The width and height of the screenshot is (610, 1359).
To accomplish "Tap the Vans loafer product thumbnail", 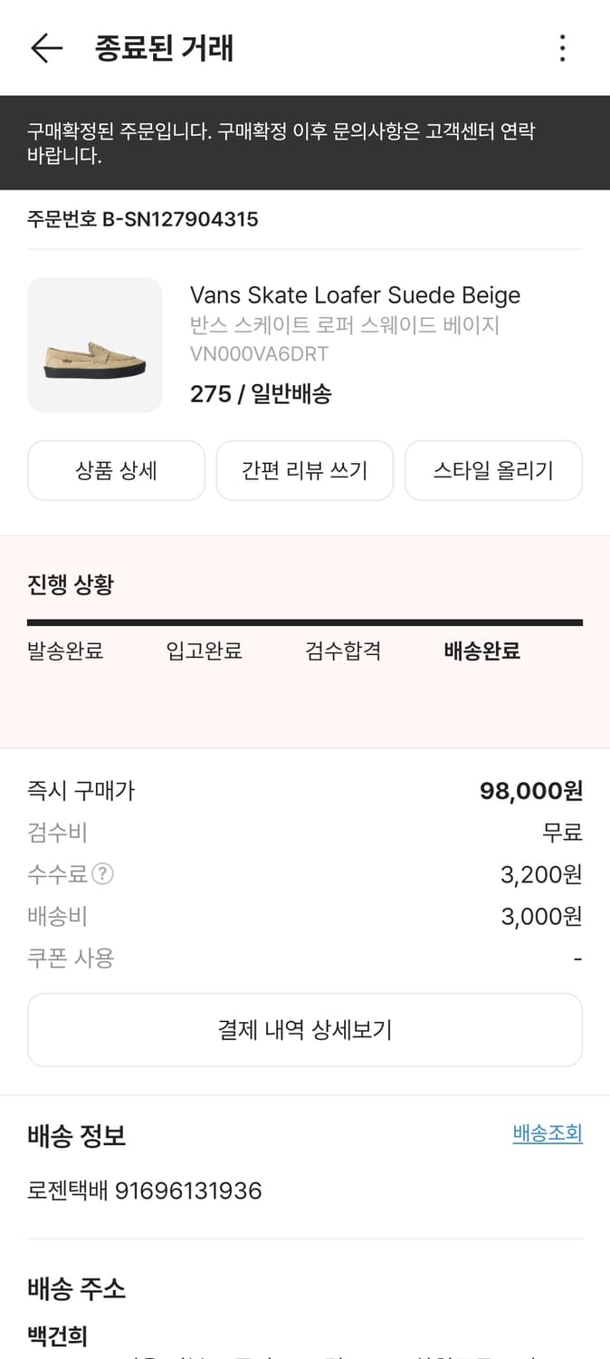I will (94, 345).
